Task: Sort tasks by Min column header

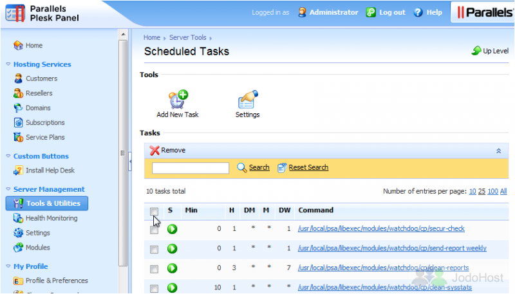Action: coord(191,210)
